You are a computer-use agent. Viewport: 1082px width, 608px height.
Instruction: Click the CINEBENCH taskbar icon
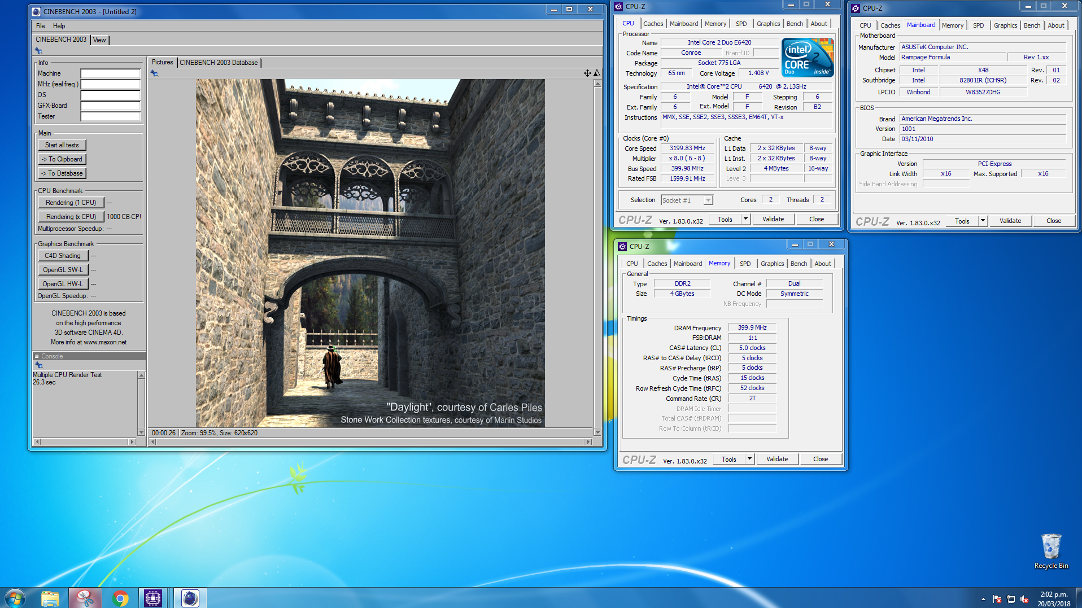[x=190, y=598]
